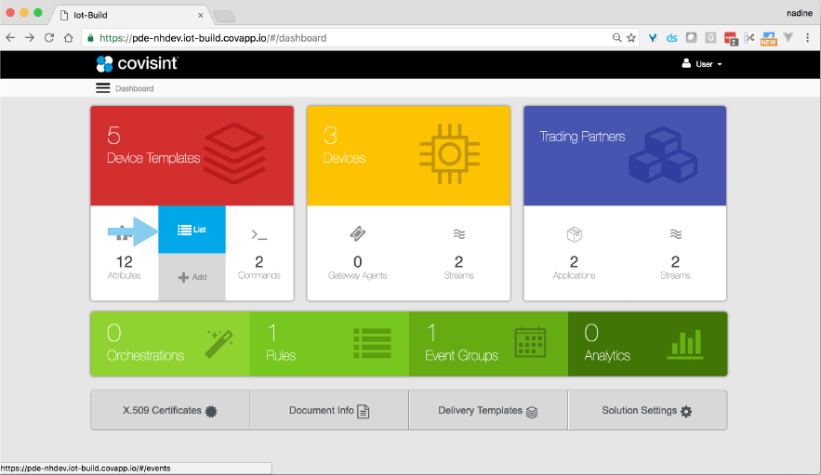Image resolution: width=821 pixels, height=475 pixels.
Task: Open the Orchestrations tile
Action: coord(170,344)
